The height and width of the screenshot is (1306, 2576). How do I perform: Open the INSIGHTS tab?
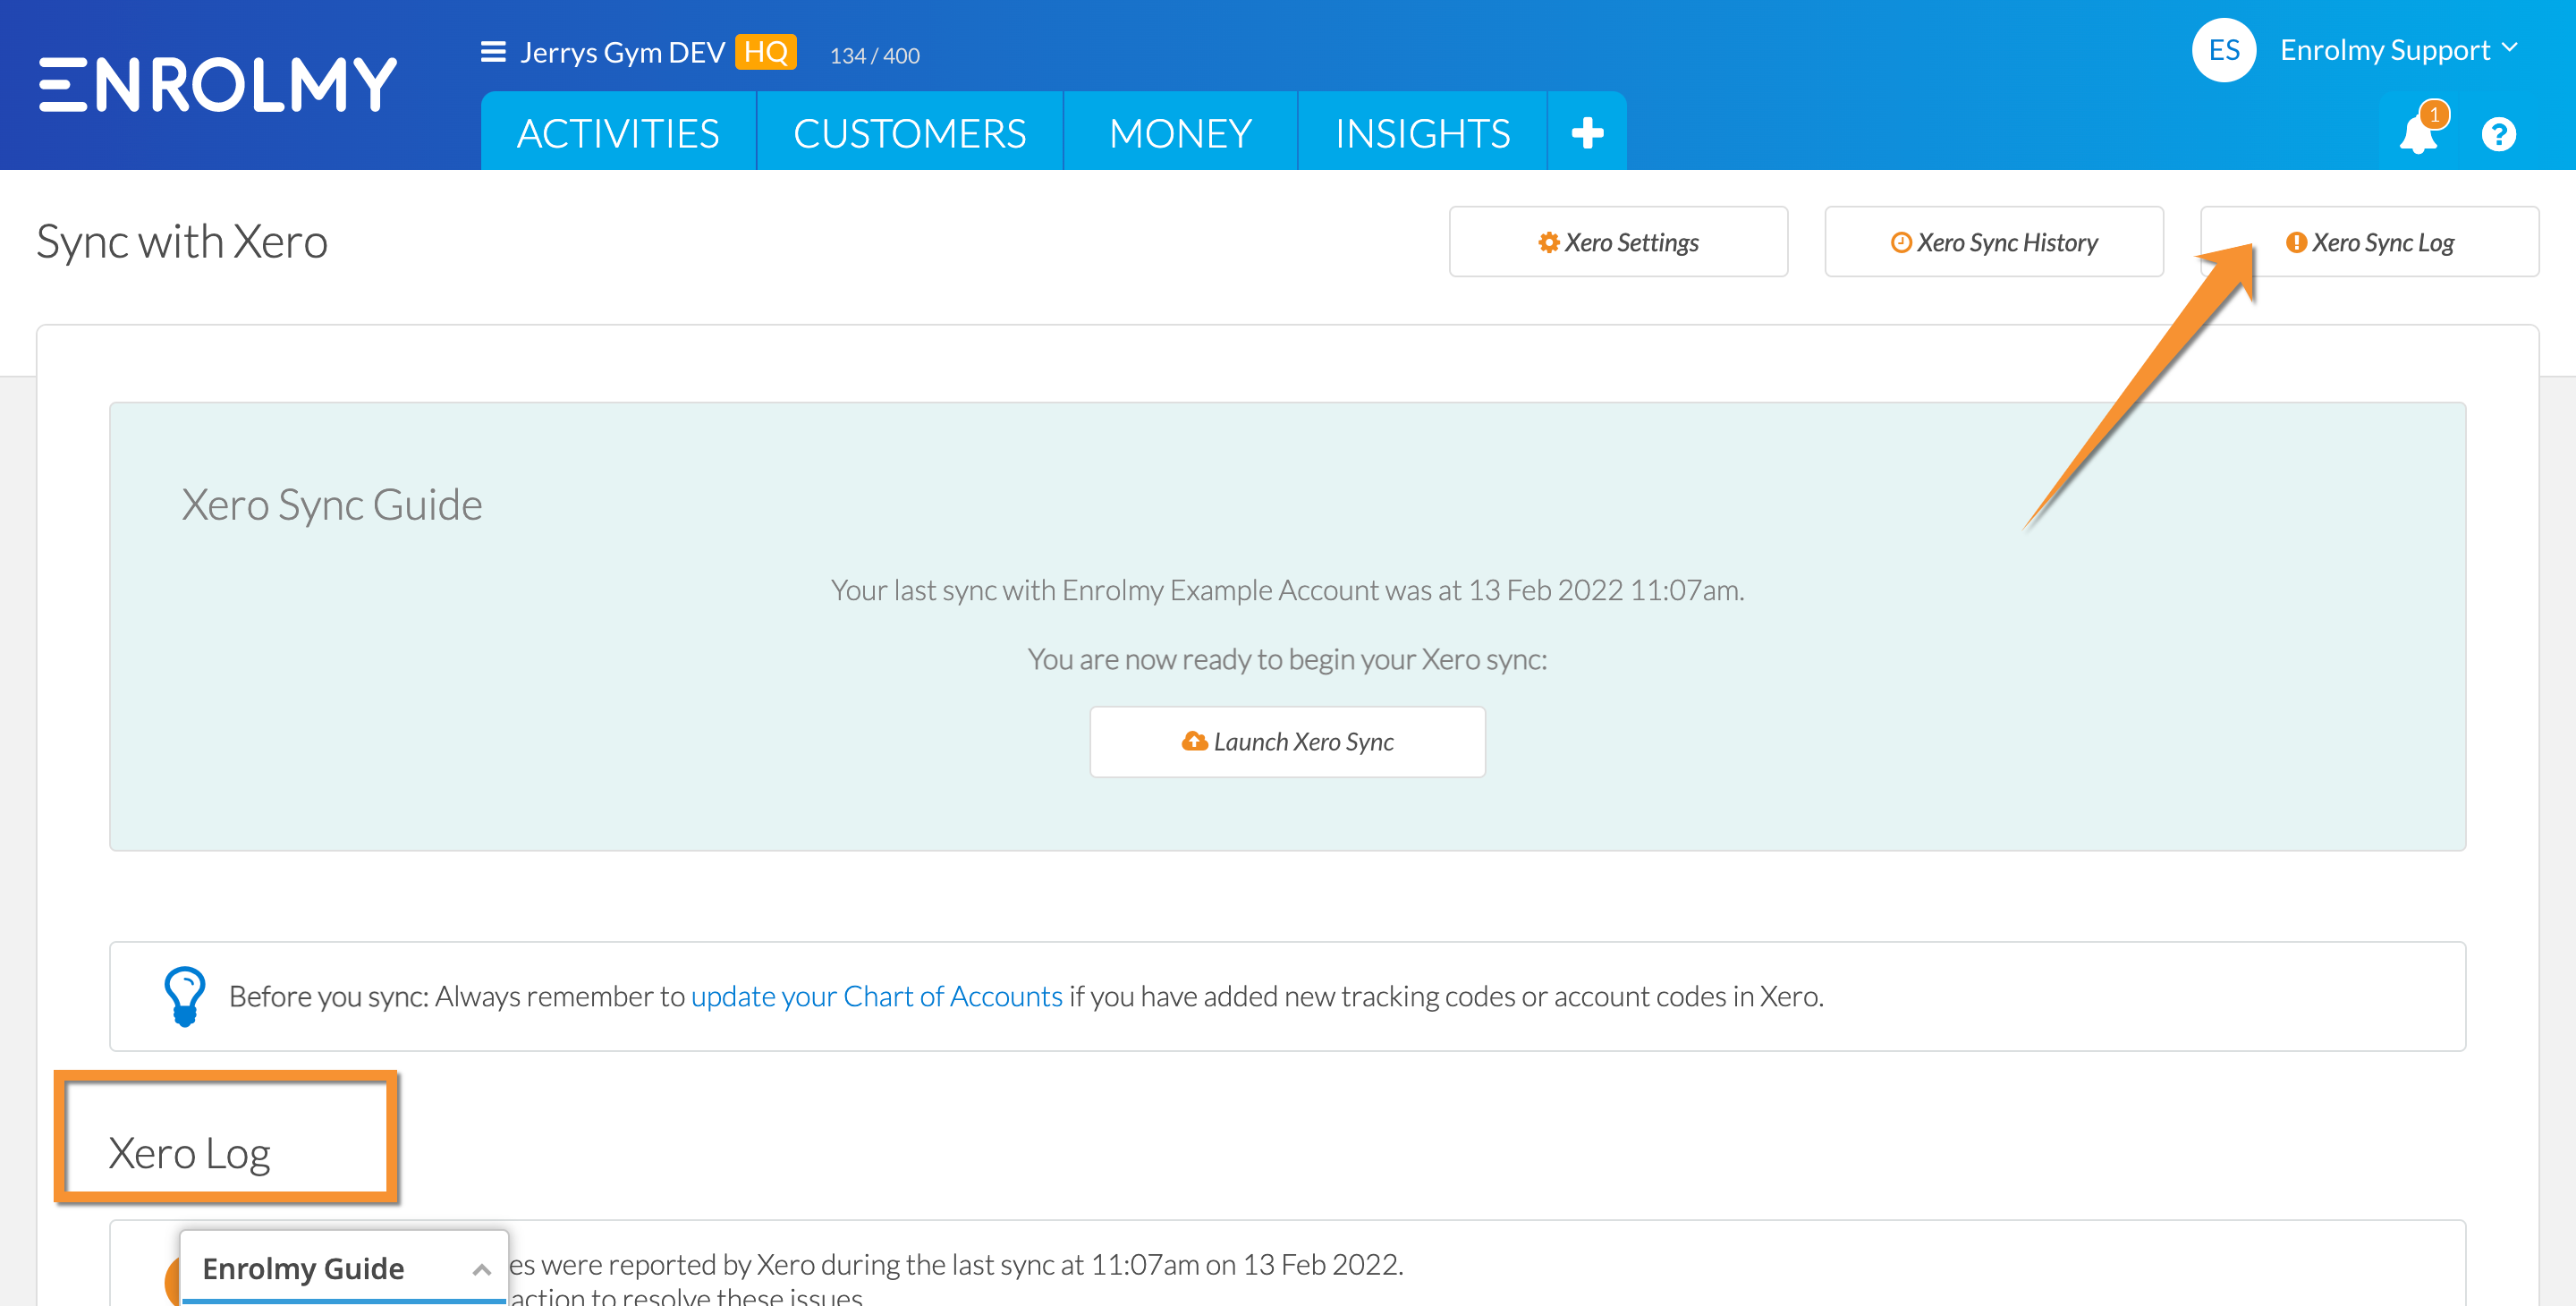point(1422,133)
